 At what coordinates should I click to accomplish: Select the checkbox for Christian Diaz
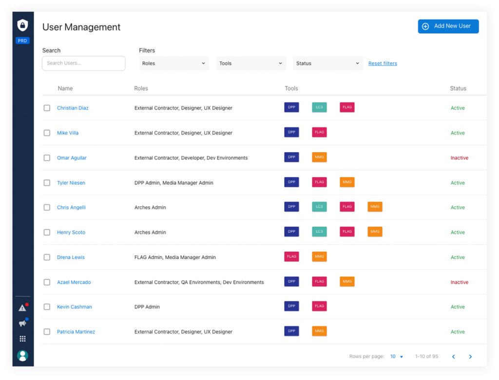(47, 108)
